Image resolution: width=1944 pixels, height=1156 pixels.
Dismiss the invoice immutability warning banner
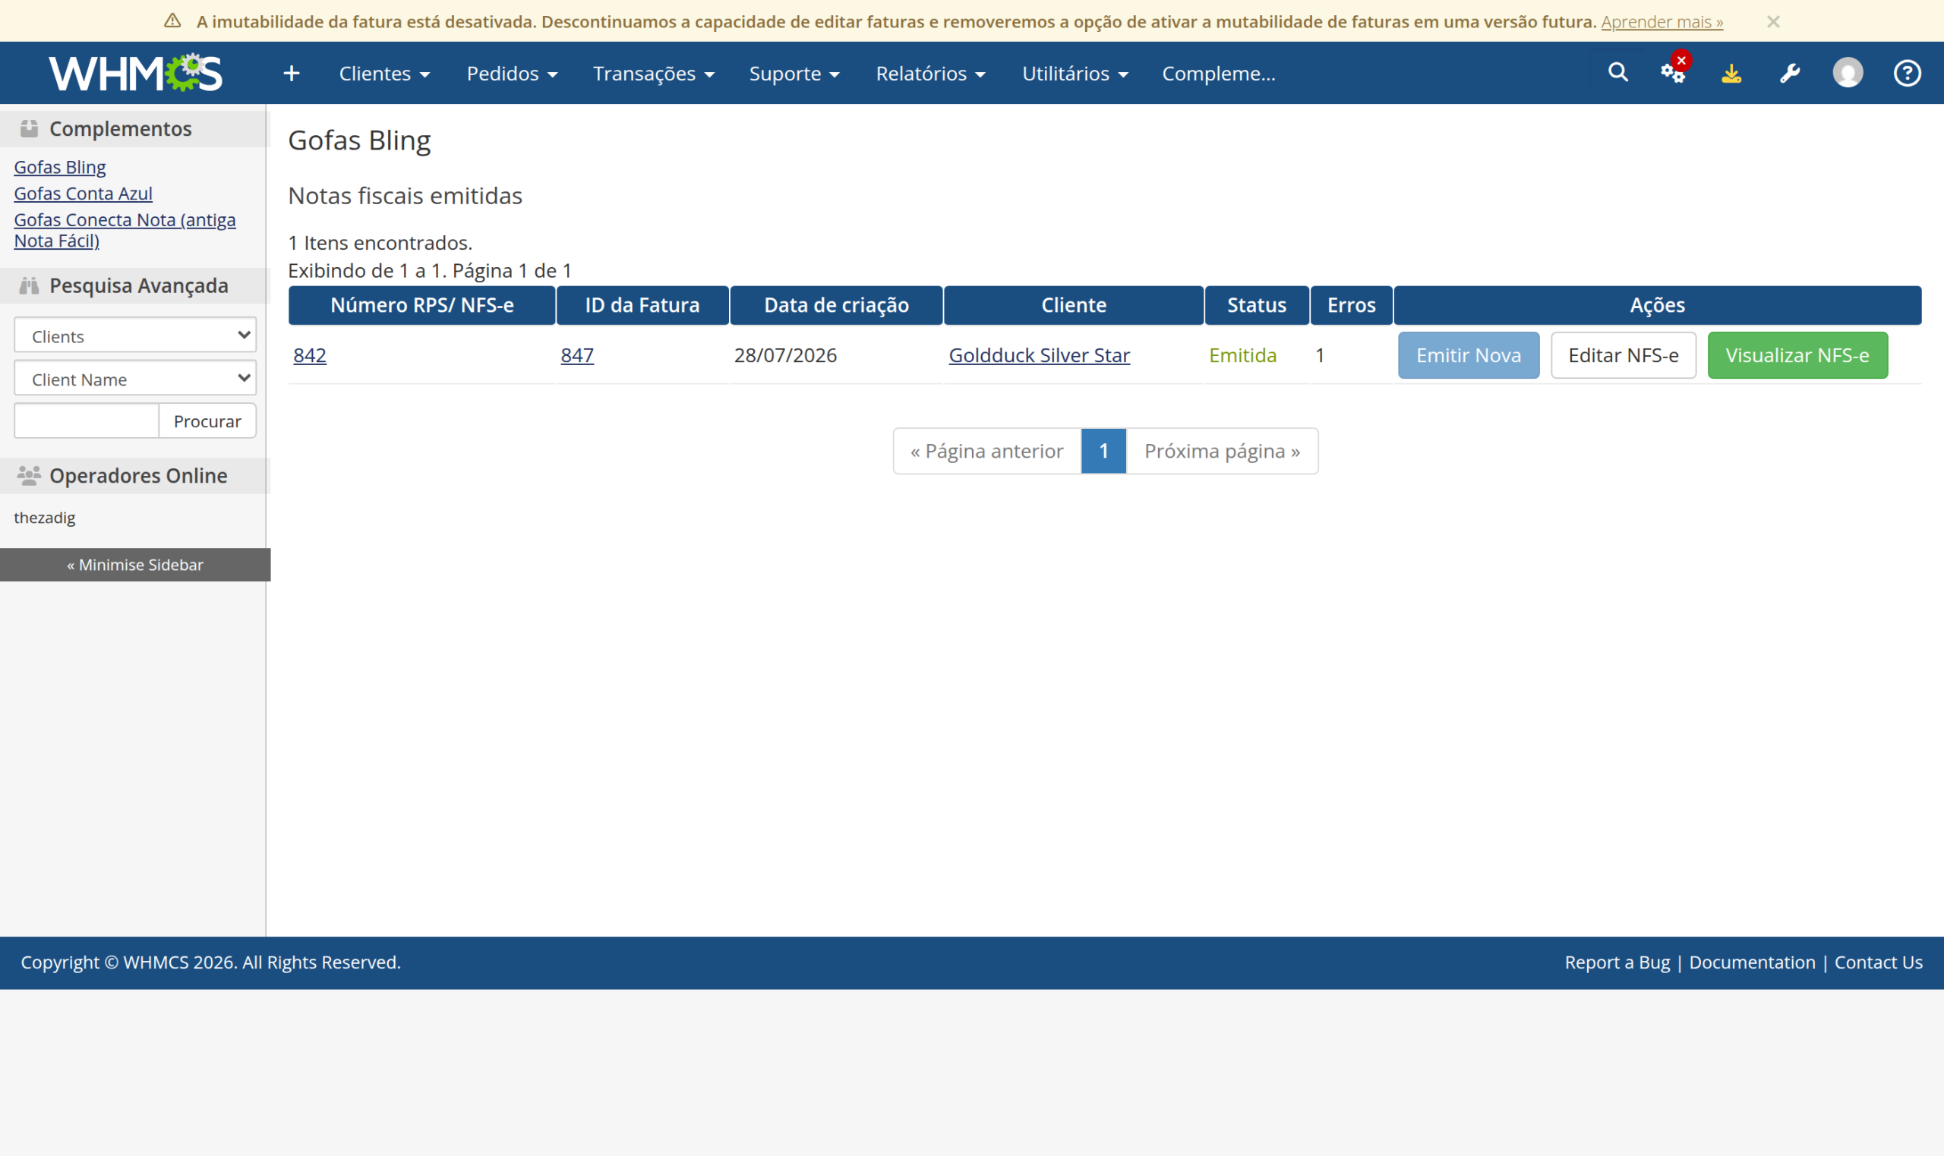pos(1773,22)
